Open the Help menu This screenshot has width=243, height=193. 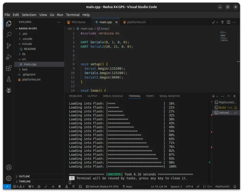(x=86, y=15)
